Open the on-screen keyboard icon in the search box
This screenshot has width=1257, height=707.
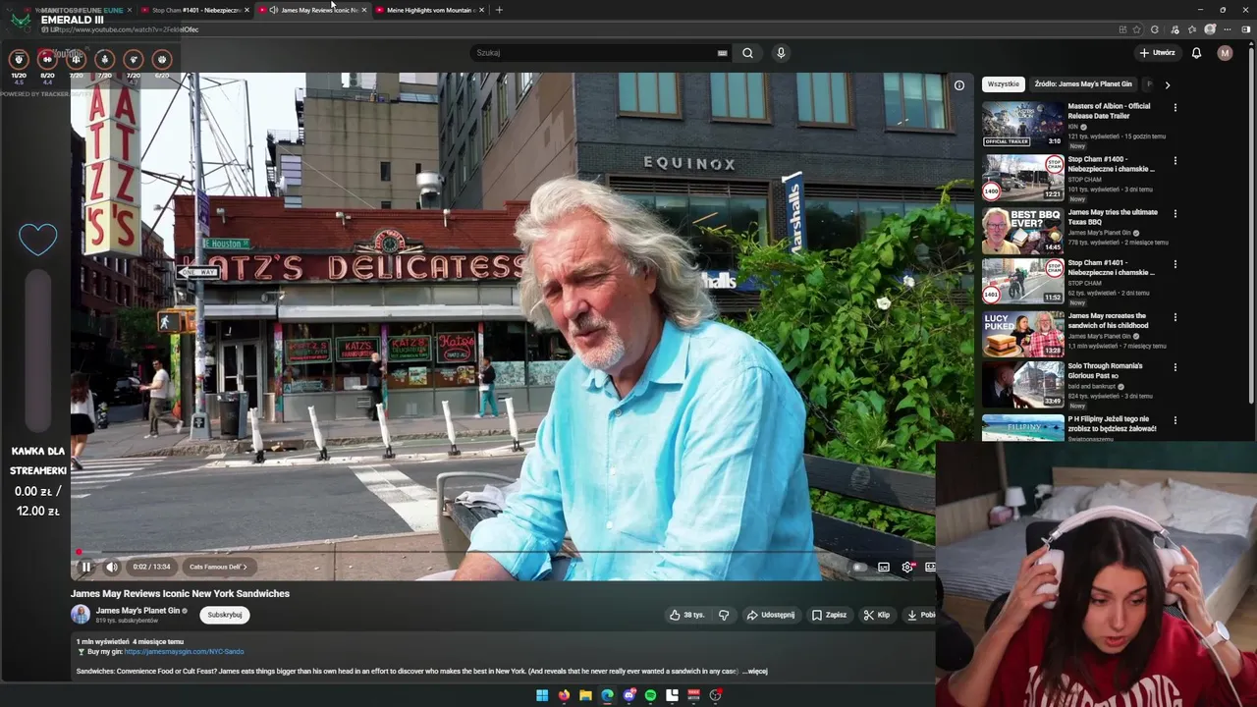pyautogui.click(x=723, y=53)
